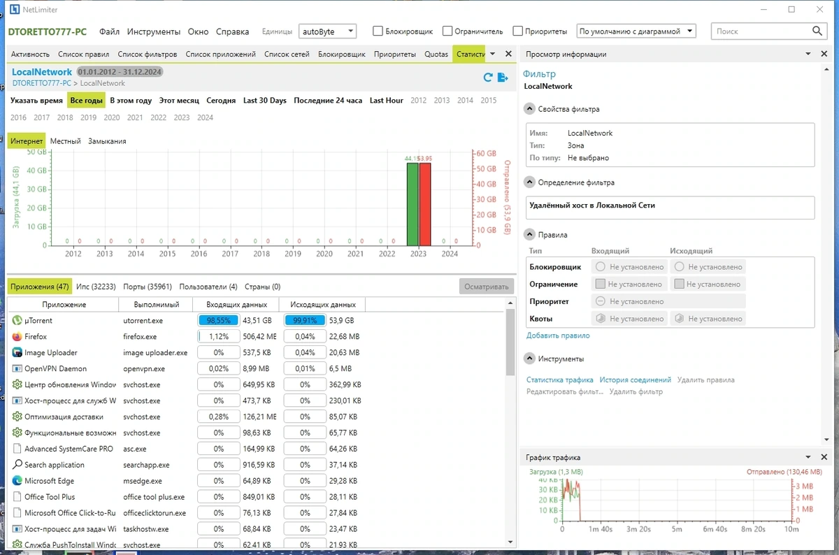Open the autoByte units dropdown
This screenshot has height=555, width=839.
pyautogui.click(x=327, y=31)
